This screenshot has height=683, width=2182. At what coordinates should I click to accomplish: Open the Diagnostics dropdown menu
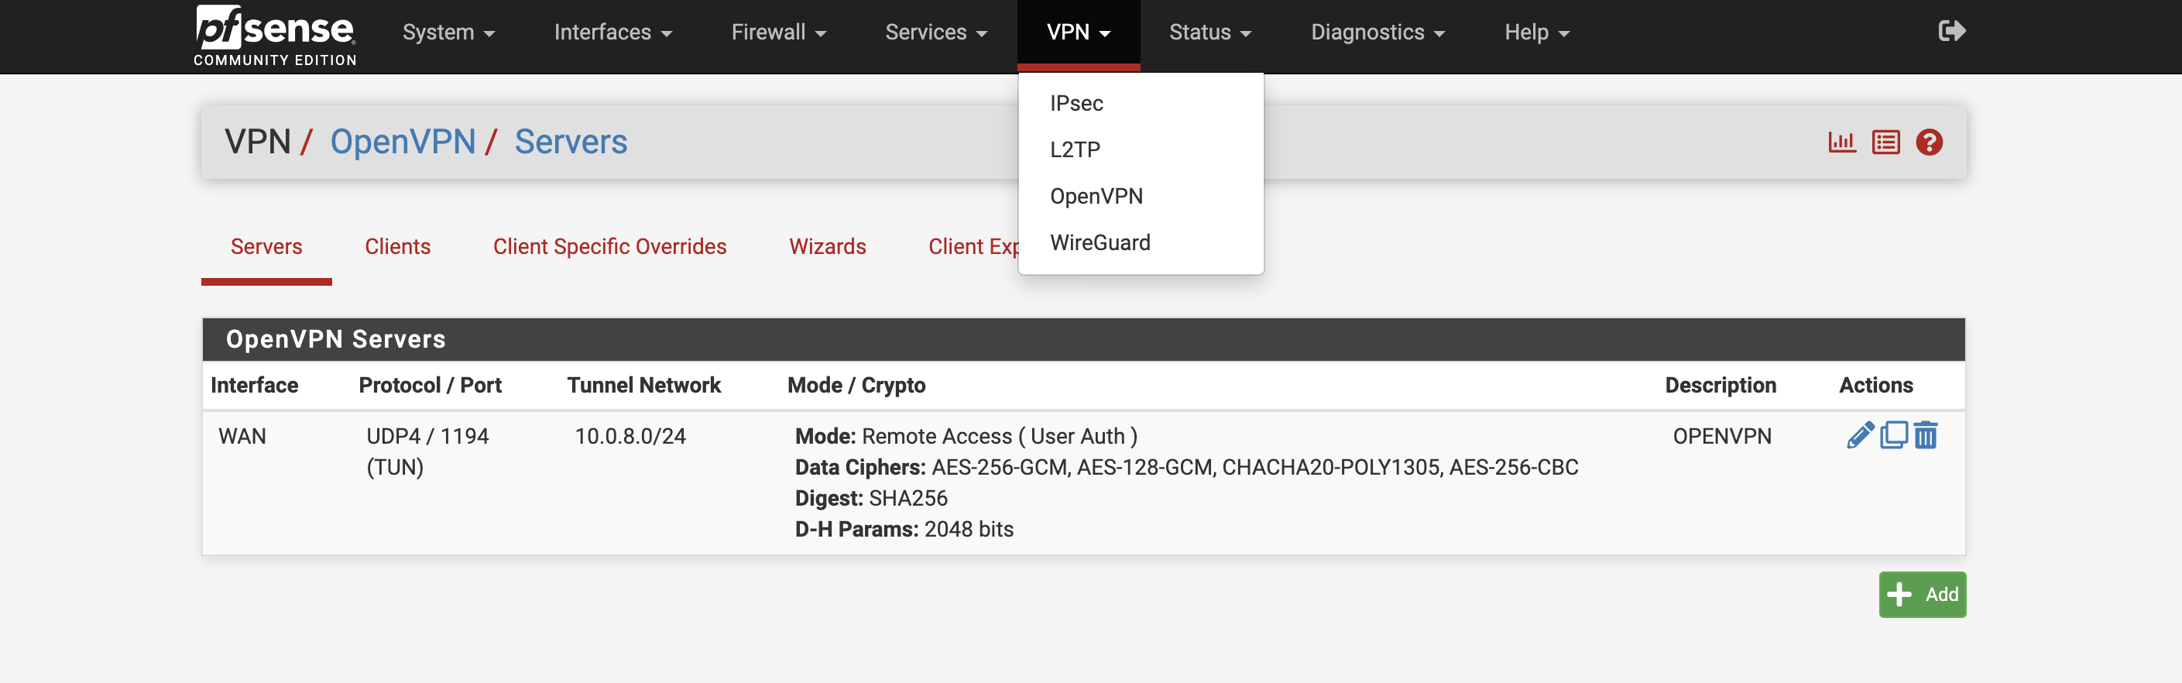pyautogui.click(x=1377, y=33)
